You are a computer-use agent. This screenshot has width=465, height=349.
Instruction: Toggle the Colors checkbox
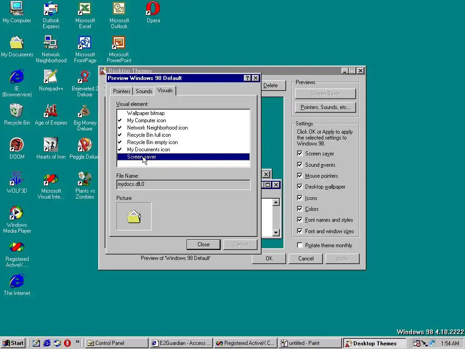pos(300,209)
